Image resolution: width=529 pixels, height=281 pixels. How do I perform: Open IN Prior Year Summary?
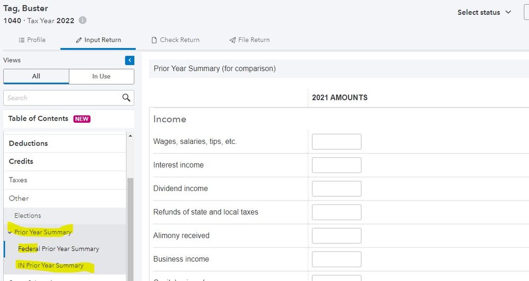tap(50, 266)
